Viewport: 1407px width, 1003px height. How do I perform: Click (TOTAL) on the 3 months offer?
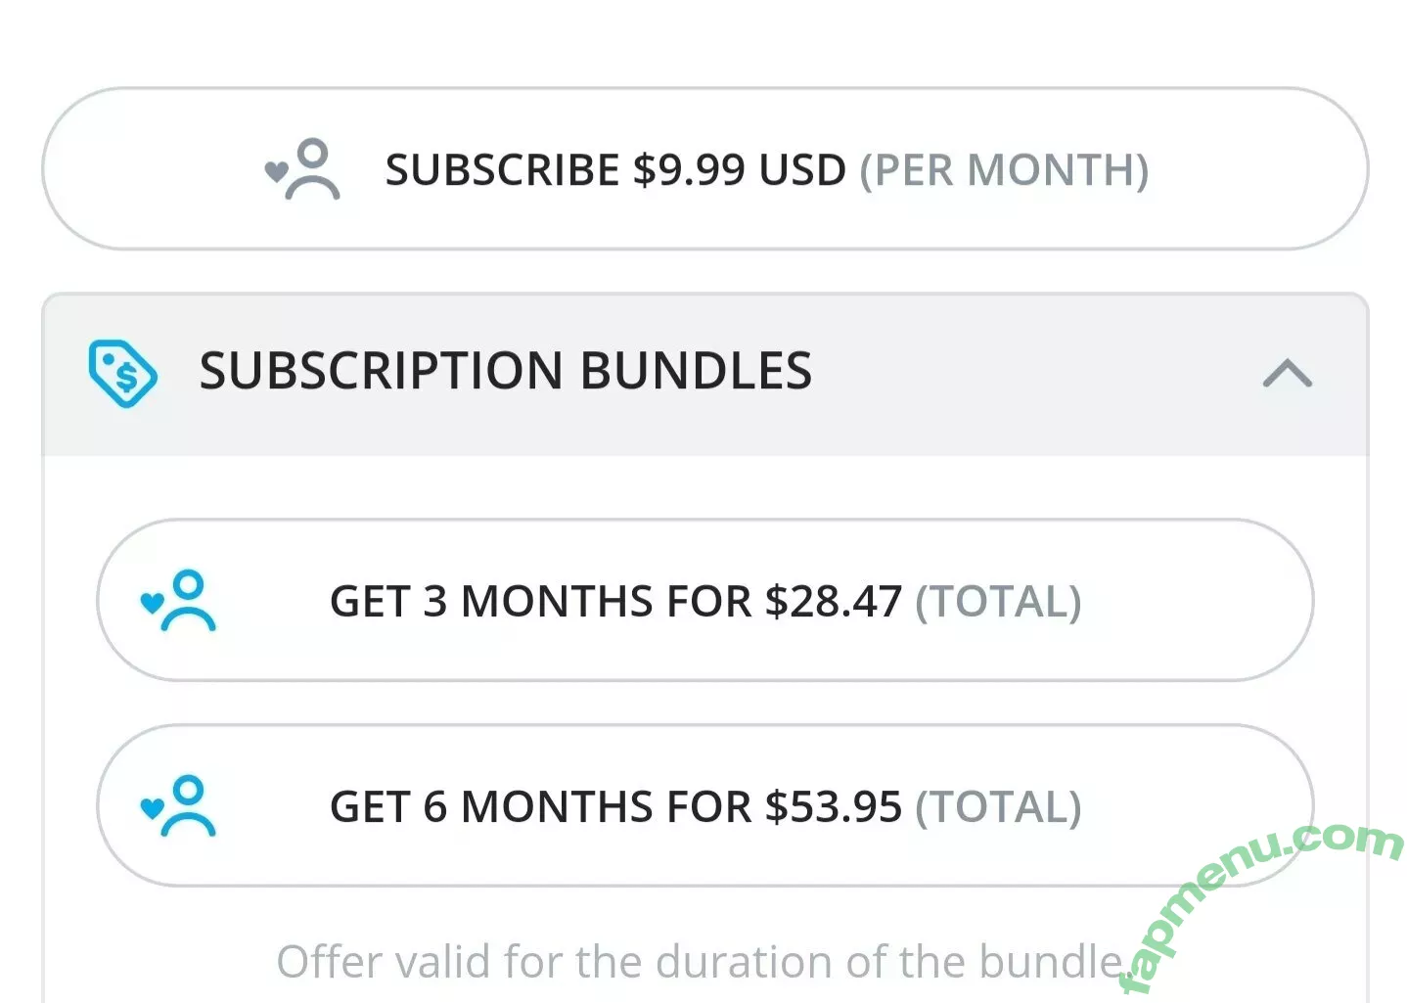point(998,602)
